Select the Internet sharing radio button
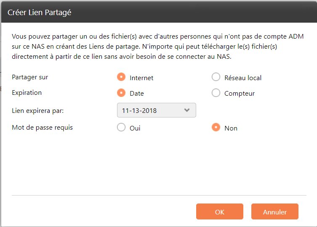 (x=121, y=77)
